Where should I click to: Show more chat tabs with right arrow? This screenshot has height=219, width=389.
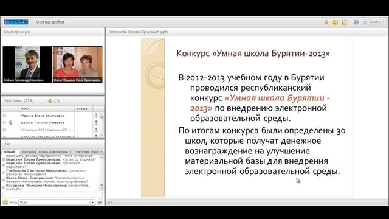pos(102,151)
